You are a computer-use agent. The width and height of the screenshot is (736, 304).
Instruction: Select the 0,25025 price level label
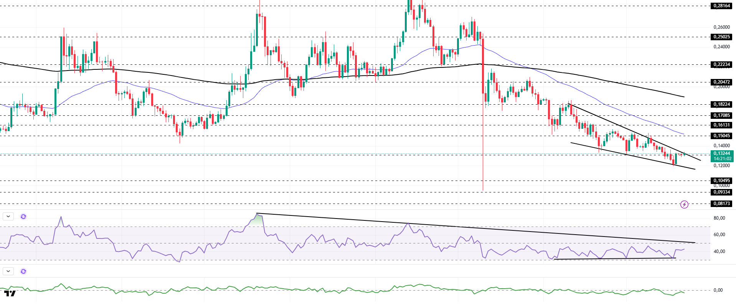pyautogui.click(x=721, y=37)
